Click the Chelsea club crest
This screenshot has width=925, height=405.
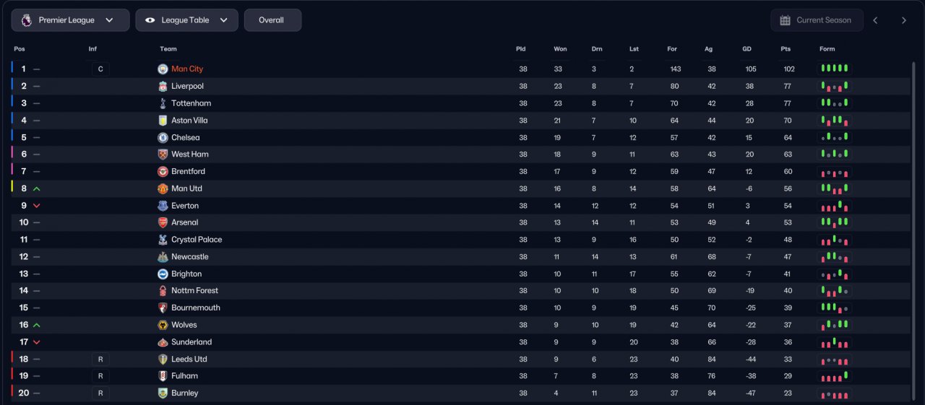tap(163, 138)
